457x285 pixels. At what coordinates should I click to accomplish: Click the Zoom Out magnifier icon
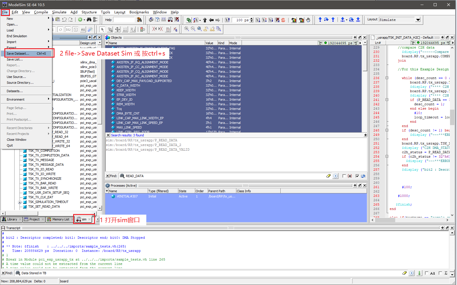pos(193,29)
